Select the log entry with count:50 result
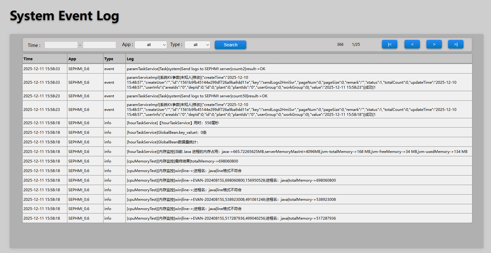The width and height of the screenshot is (491, 253). pos(197,96)
